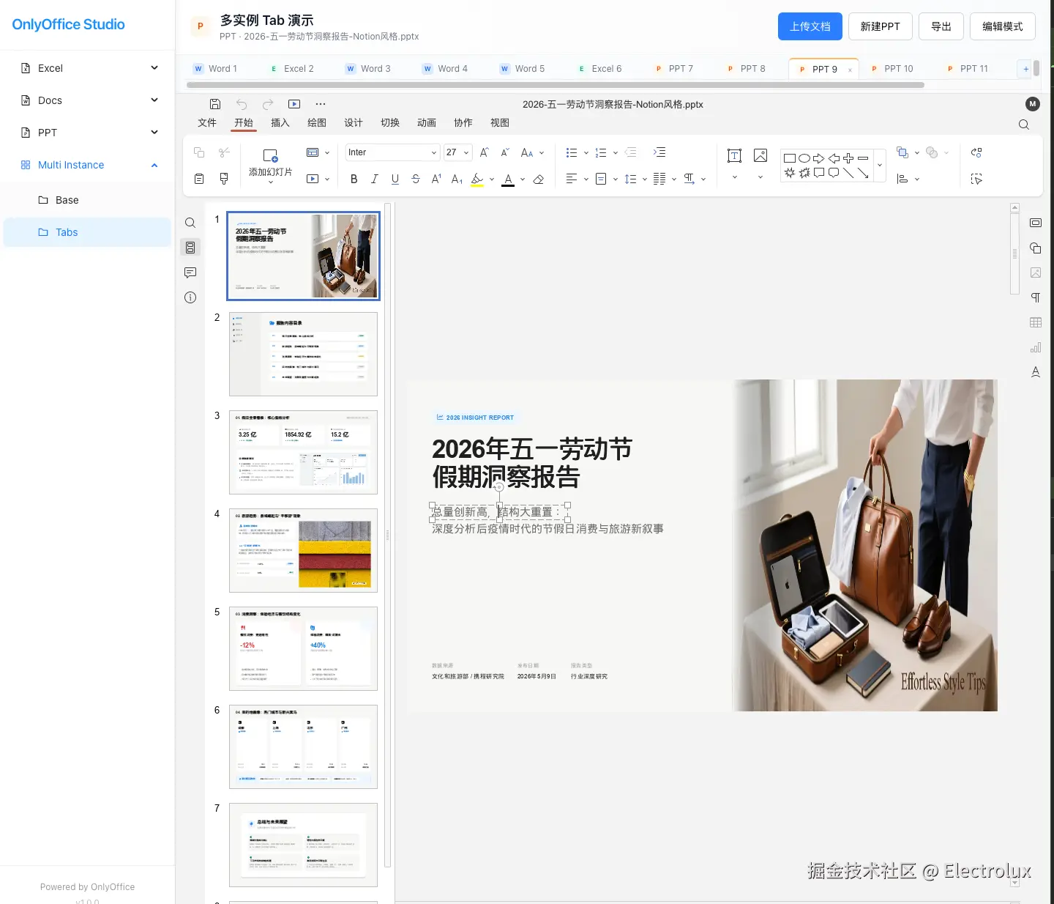Open the 文件 menu
The image size is (1054, 904).
point(207,123)
